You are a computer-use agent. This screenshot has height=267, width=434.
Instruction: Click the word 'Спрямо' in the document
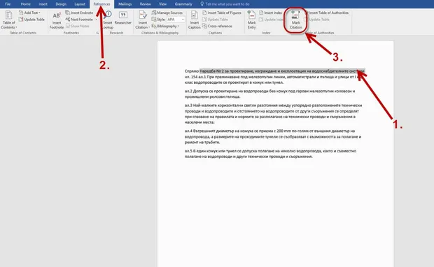[192, 71]
